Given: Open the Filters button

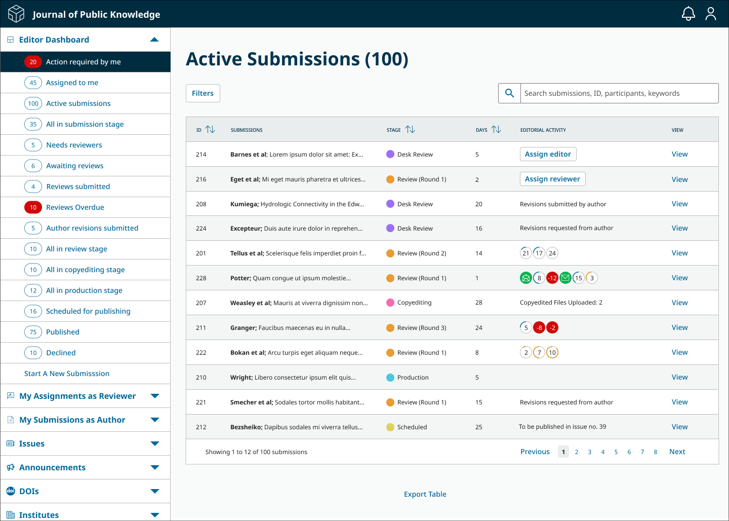Looking at the screenshot, I should [x=202, y=93].
